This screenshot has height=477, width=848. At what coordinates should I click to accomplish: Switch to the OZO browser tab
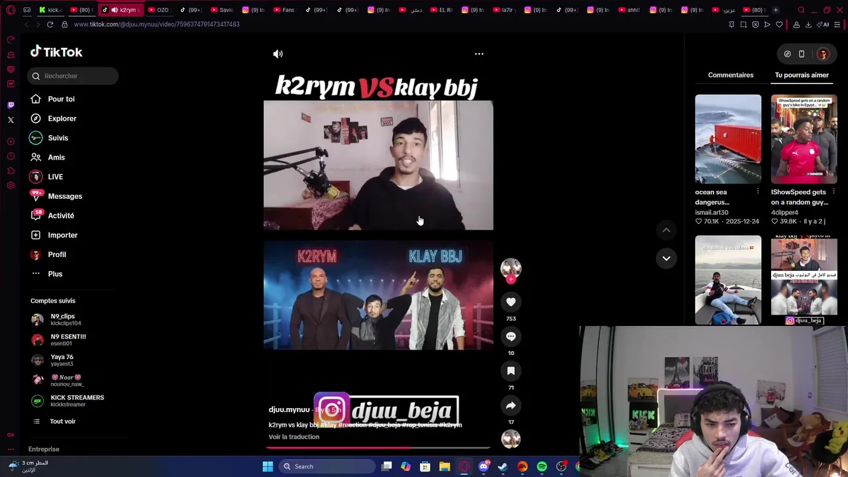(159, 10)
